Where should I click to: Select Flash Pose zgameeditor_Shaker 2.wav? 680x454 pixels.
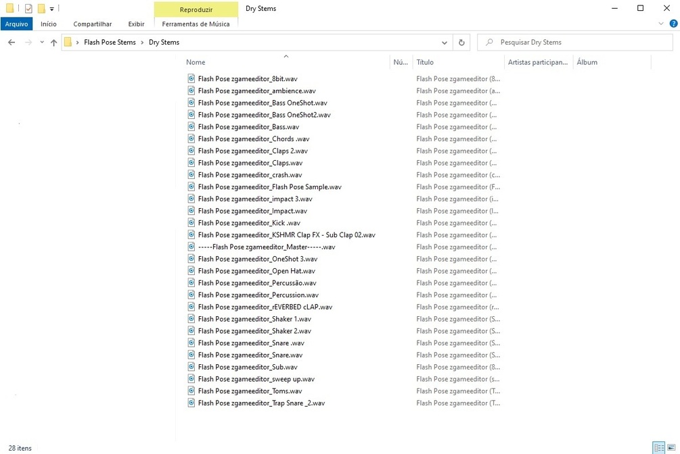pyautogui.click(x=254, y=330)
